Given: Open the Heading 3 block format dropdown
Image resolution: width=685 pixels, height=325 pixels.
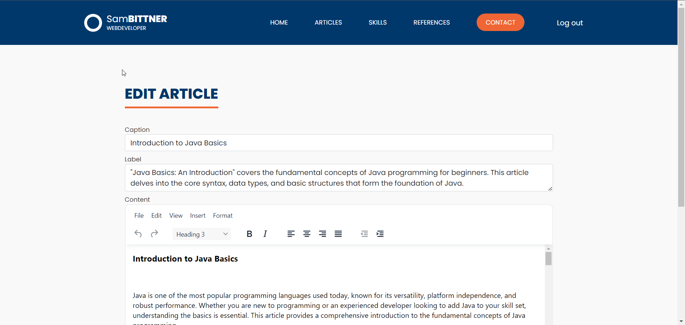Looking at the screenshot, I should pos(202,234).
